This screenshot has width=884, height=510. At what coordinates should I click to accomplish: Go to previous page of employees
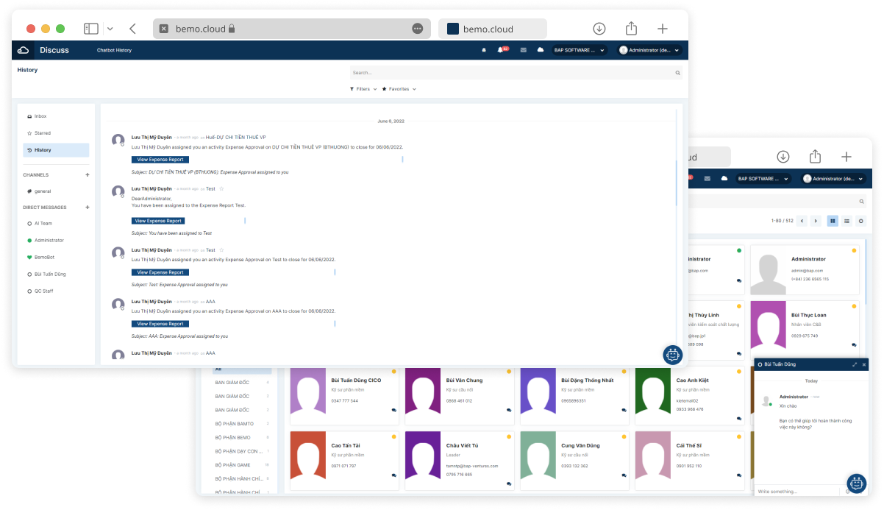tap(802, 221)
